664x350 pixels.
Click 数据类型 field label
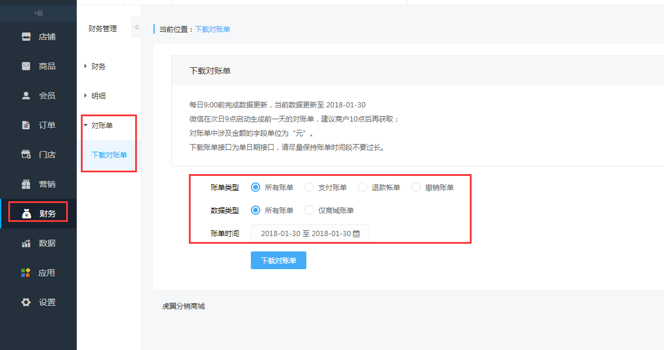click(224, 210)
